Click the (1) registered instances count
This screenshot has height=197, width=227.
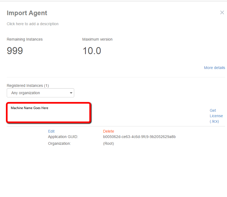(x=46, y=86)
